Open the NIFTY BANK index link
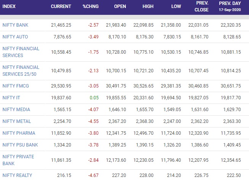 [15, 25]
